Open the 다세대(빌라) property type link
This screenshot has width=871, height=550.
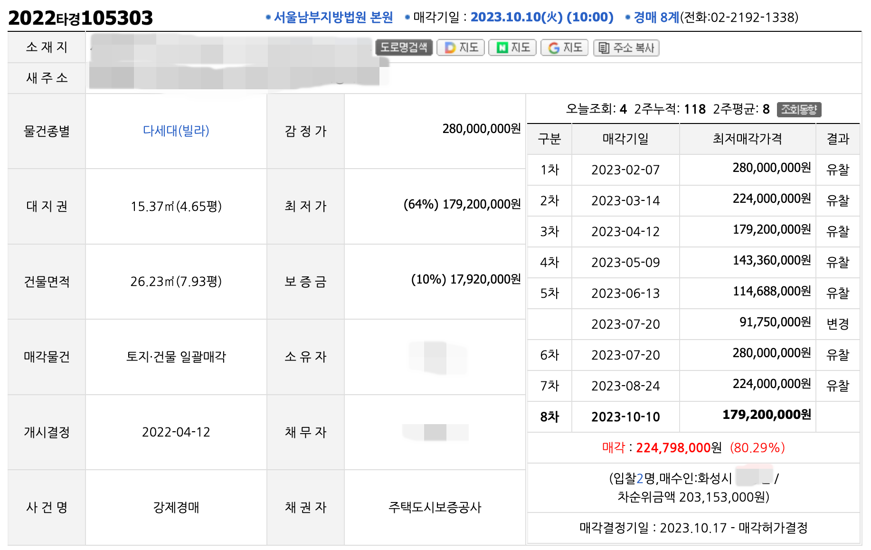[176, 131]
